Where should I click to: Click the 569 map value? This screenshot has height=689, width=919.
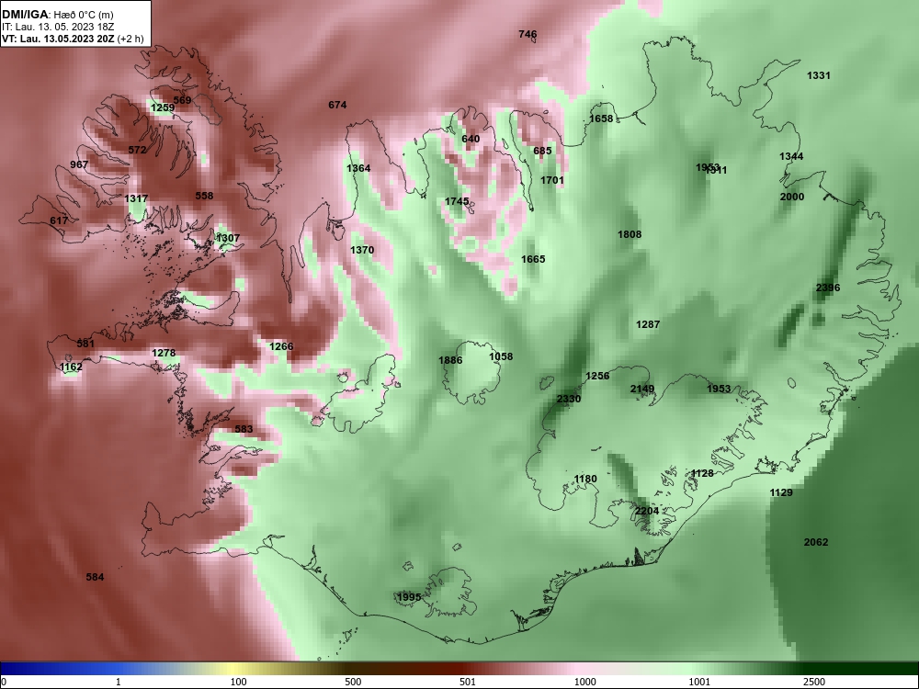pyautogui.click(x=182, y=100)
